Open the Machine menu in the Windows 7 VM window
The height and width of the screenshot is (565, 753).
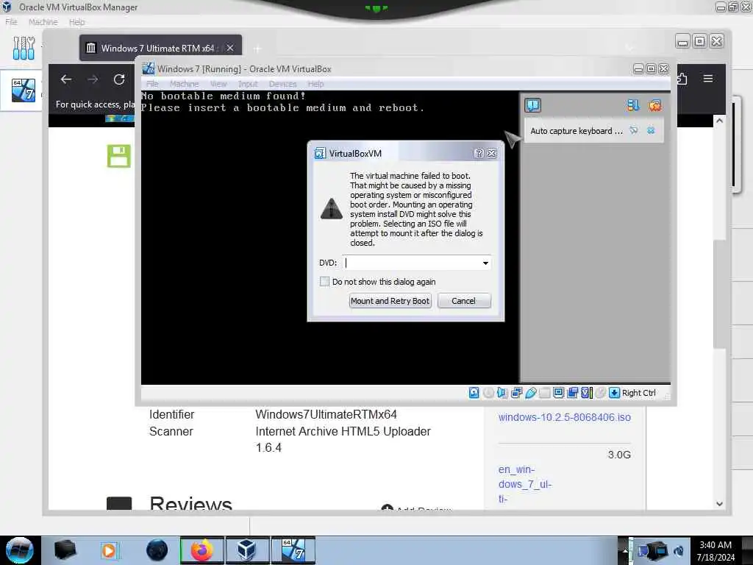184,84
